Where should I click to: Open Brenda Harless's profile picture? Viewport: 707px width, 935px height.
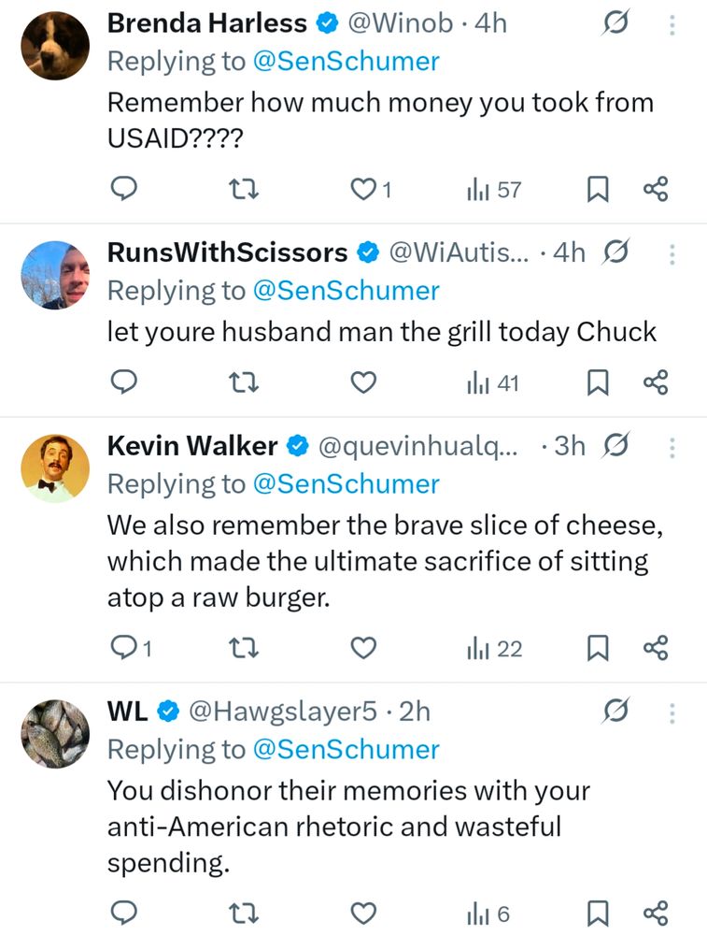point(54,44)
